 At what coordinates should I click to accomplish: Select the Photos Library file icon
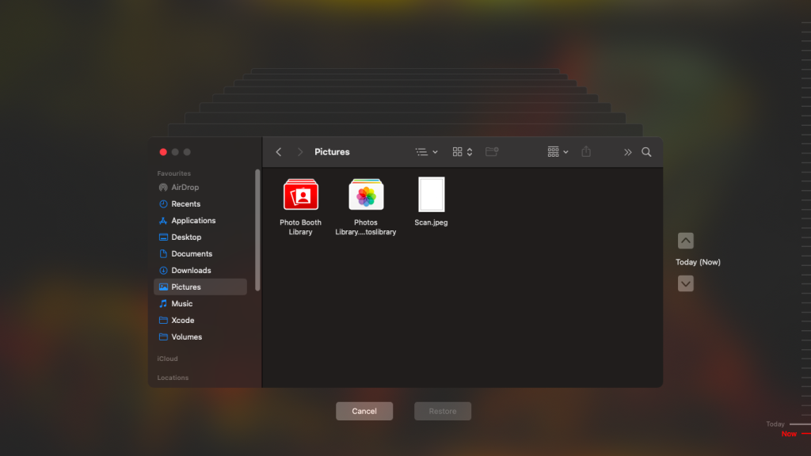point(366,195)
